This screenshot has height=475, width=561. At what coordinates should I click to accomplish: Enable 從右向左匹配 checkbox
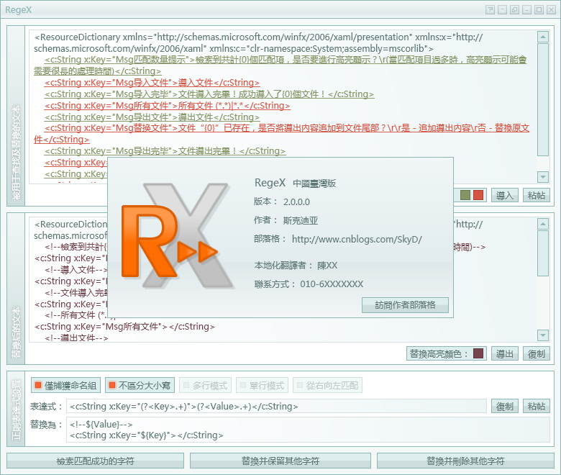pyautogui.click(x=328, y=385)
